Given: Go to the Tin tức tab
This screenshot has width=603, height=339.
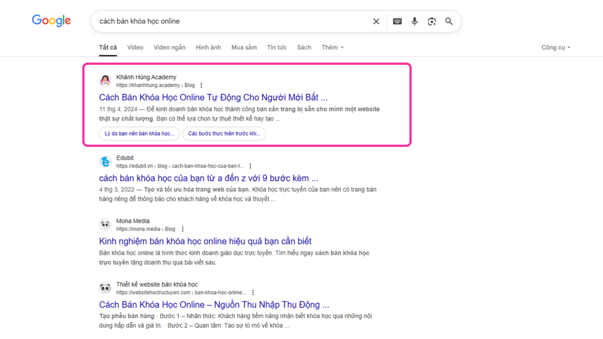Looking at the screenshot, I should tap(277, 47).
